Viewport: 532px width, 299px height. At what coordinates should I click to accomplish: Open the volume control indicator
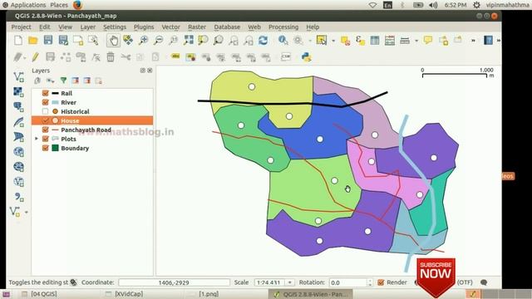[433, 5]
